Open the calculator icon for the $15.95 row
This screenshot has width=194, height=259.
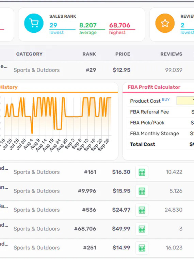pyautogui.click(x=142, y=191)
